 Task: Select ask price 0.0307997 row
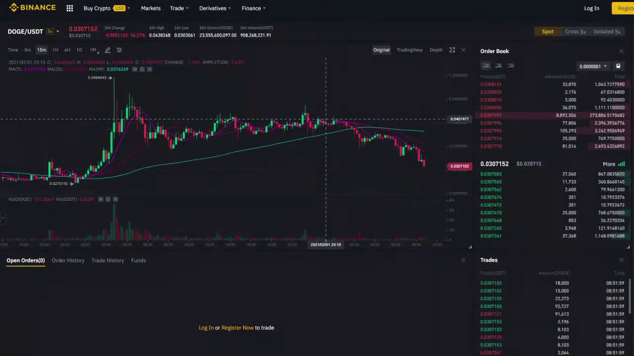pos(552,115)
